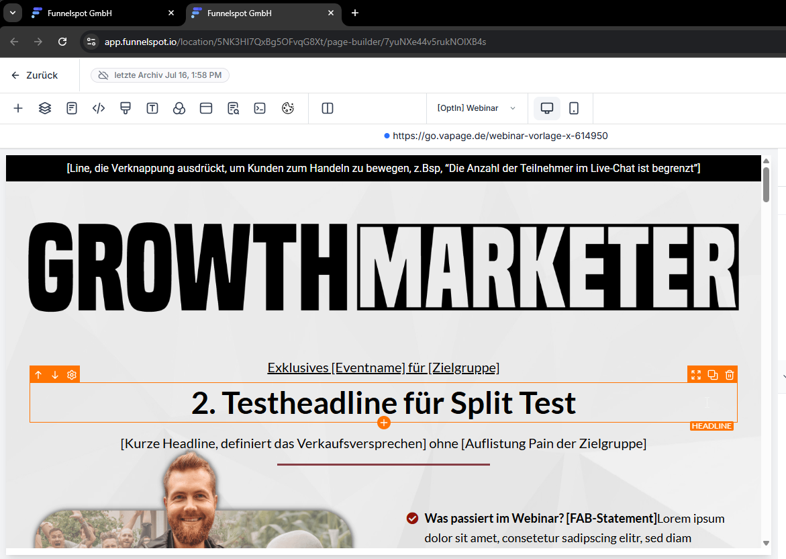Select the 2. Testheadline für Split Test text

pyautogui.click(x=383, y=403)
